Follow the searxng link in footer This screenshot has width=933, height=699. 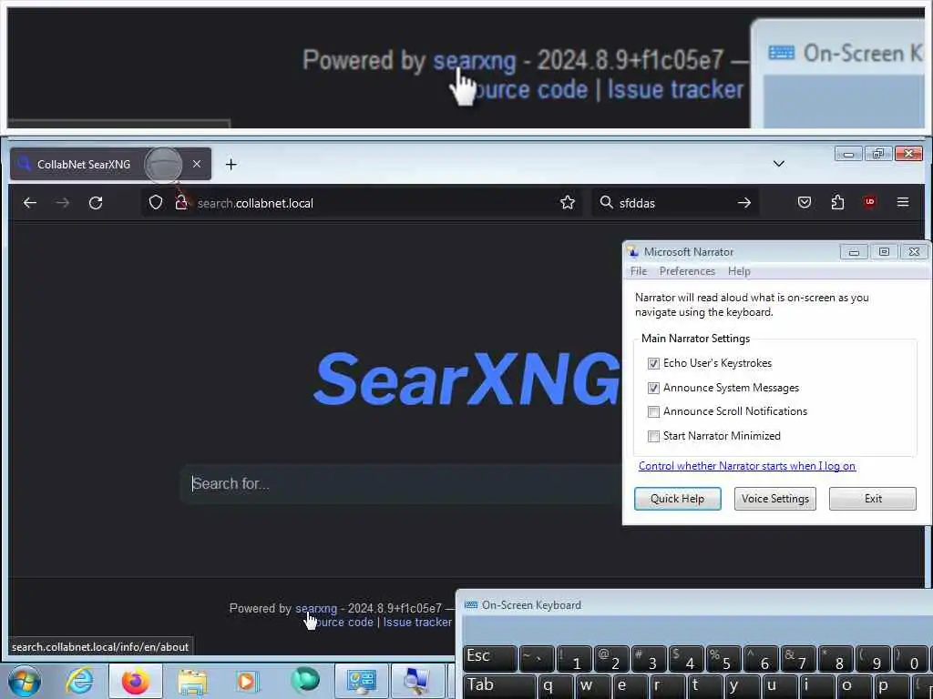(x=316, y=609)
